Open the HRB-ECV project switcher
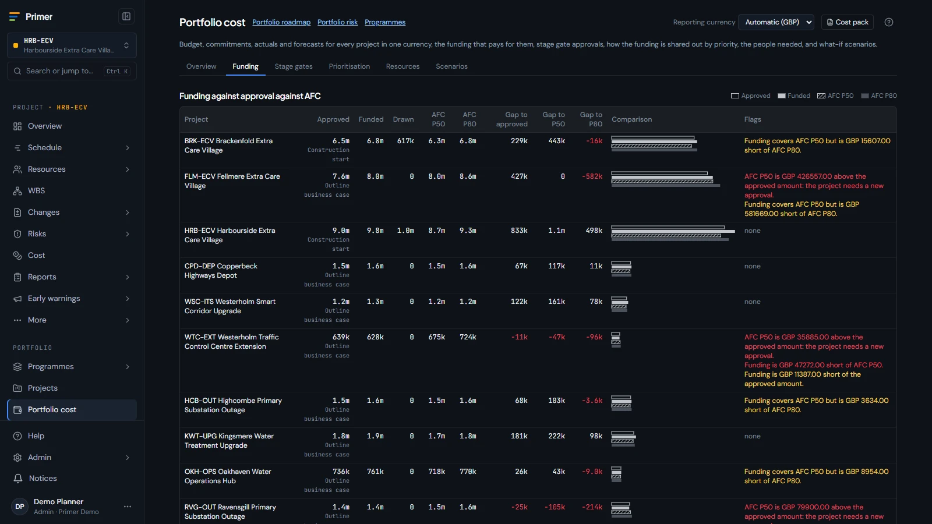 coord(72,45)
